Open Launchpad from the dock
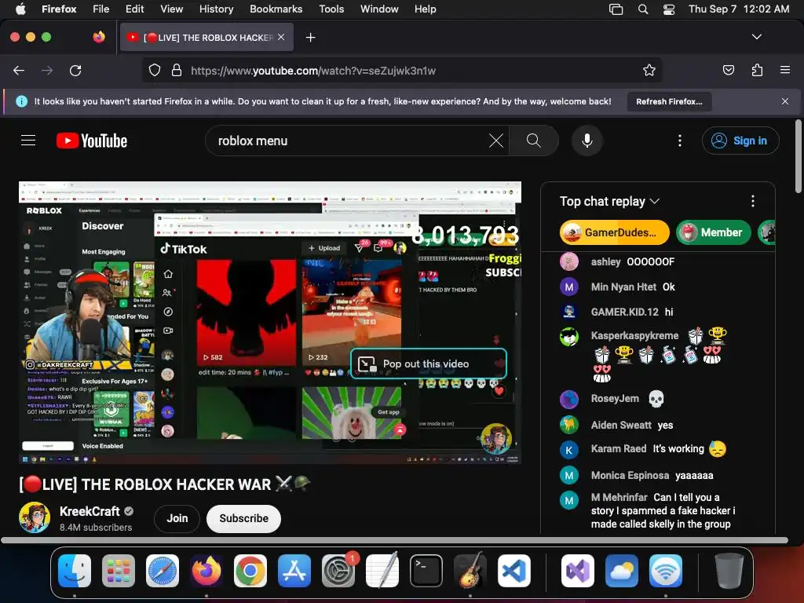Viewport: 804px width, 603px height. (x=119, y=571)
